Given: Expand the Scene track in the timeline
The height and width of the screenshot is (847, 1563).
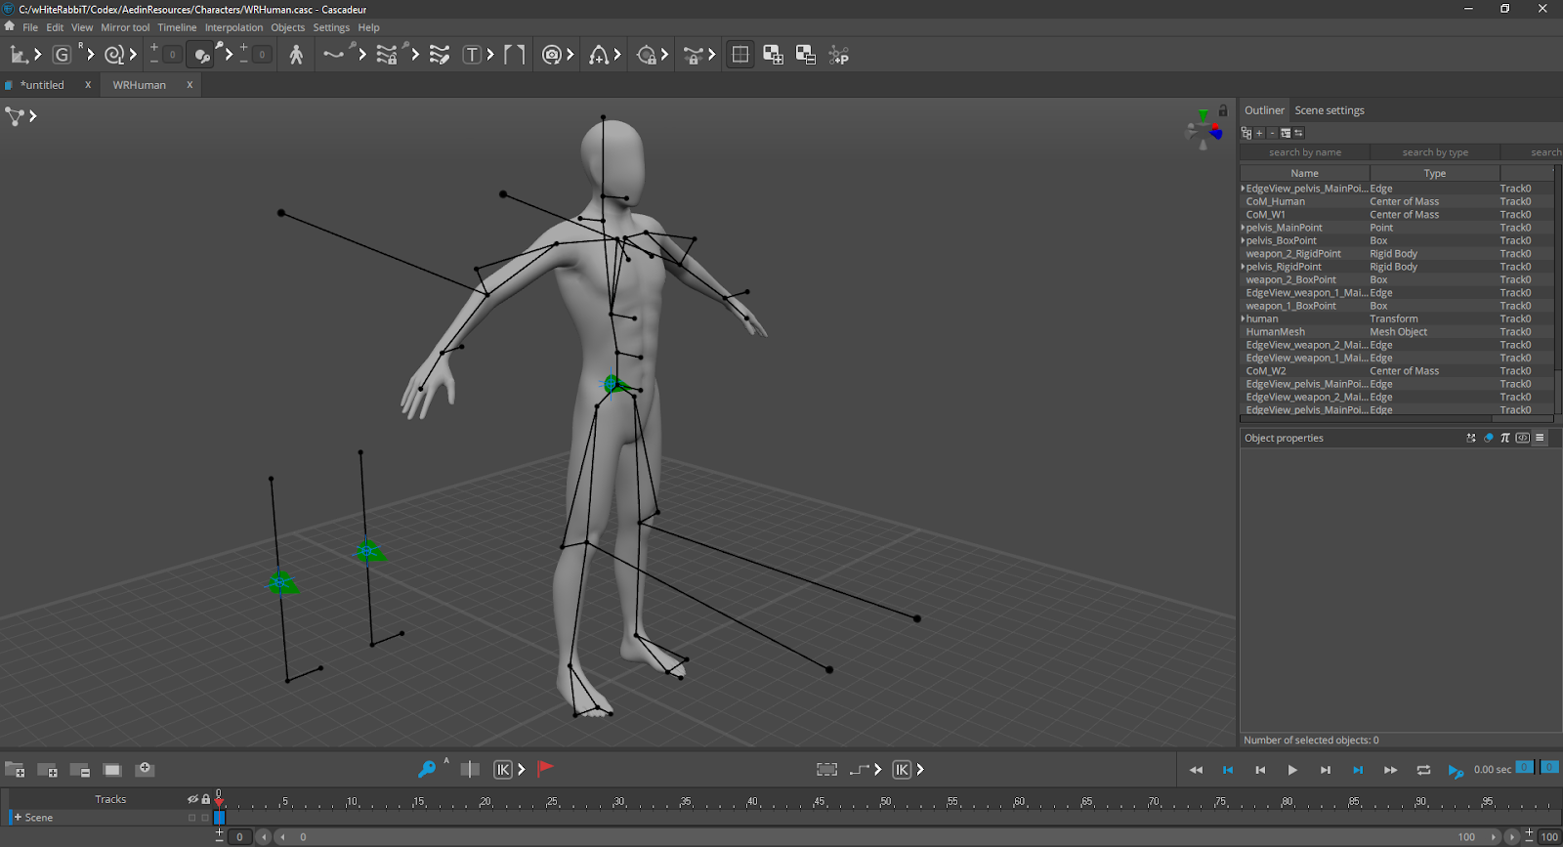Looking at the screenshot, I should click(18, 818).
